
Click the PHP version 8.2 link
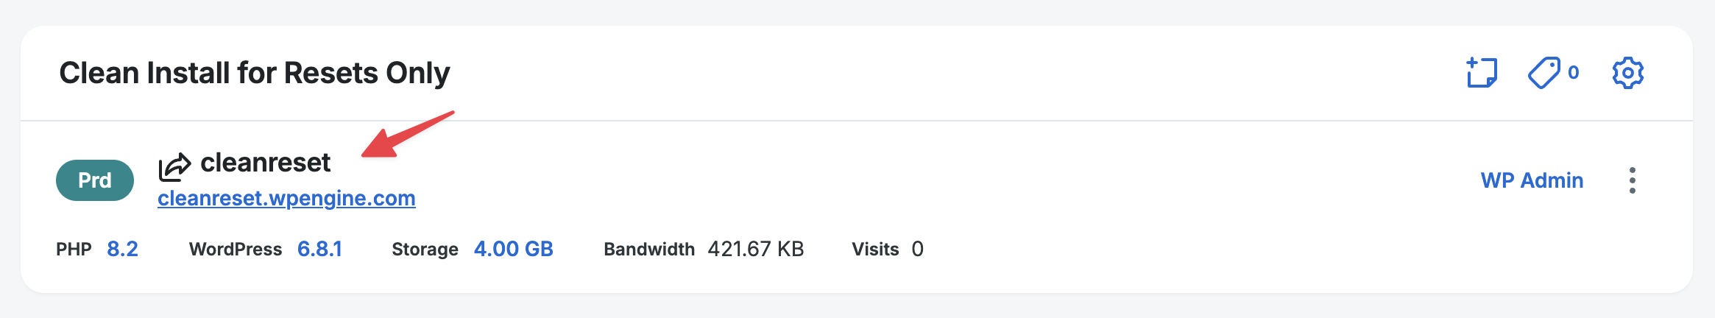click(x=122, y=249)
